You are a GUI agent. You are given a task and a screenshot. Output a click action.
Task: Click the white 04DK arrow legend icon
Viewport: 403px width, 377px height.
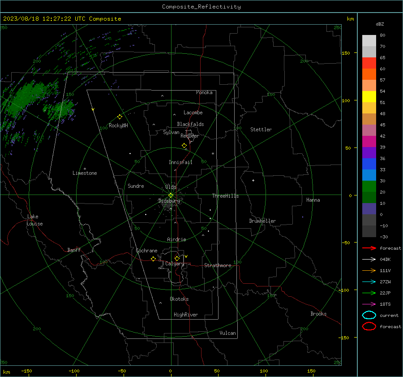click(369, 260)
